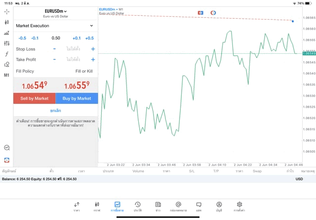Click the 1.06559 buy price quote
The height and width of the screenshot is (220, 316).
(77, 85)
